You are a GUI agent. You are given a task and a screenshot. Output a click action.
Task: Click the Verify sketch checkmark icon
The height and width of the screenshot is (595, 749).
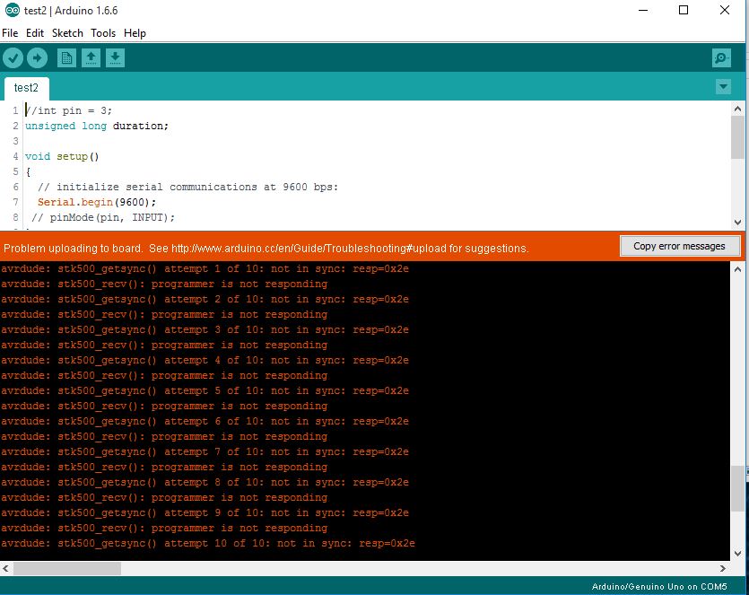coord(13,58)
